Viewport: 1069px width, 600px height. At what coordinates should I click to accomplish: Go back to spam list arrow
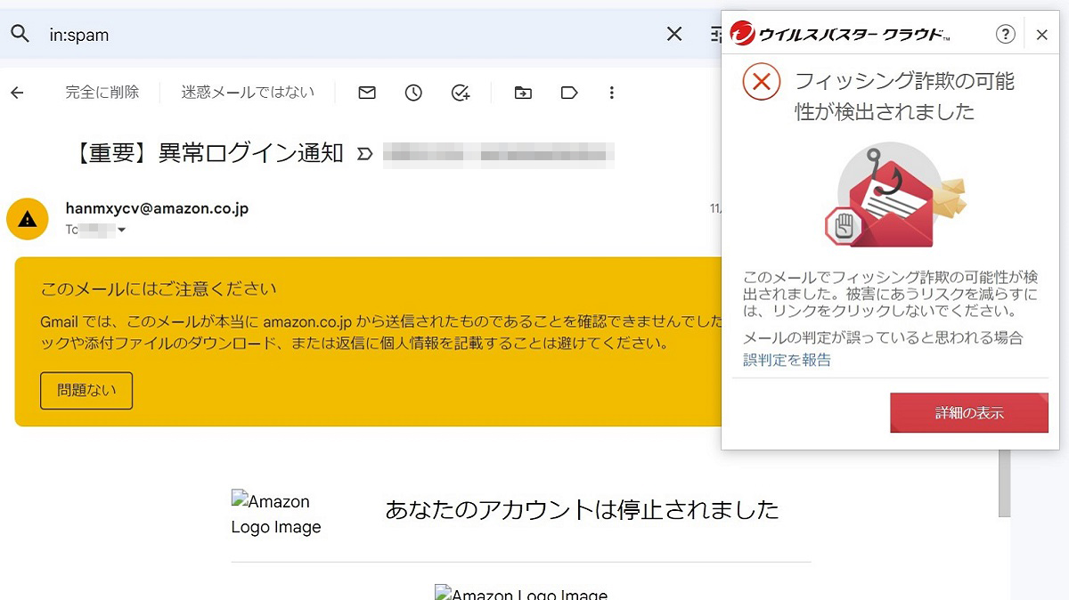pos(17,93)
